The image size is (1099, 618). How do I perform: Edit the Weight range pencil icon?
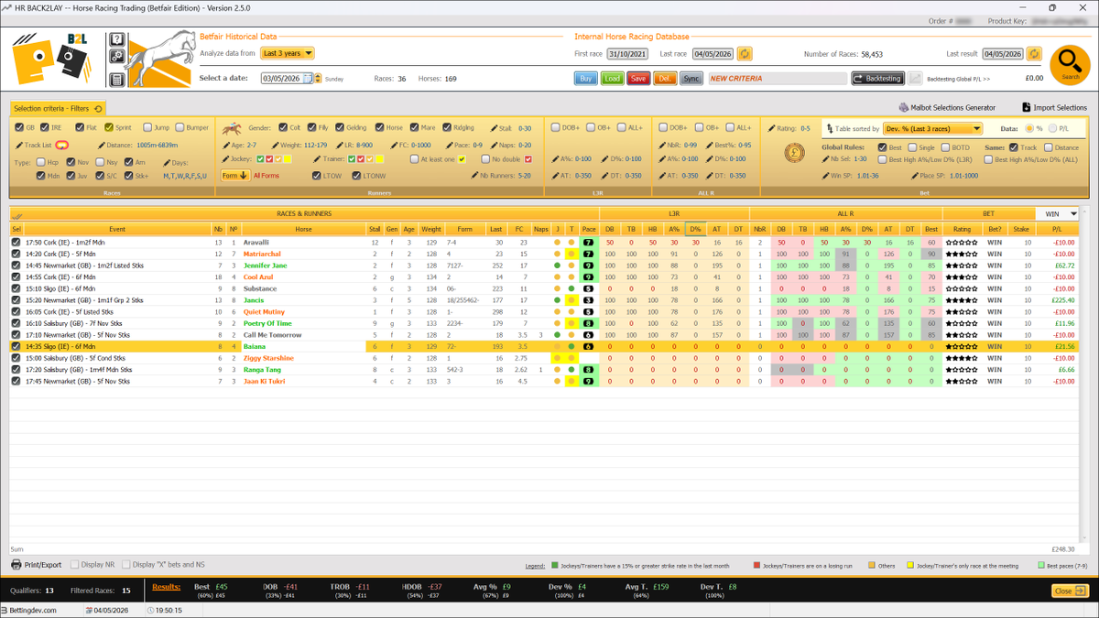click(274, 145)
